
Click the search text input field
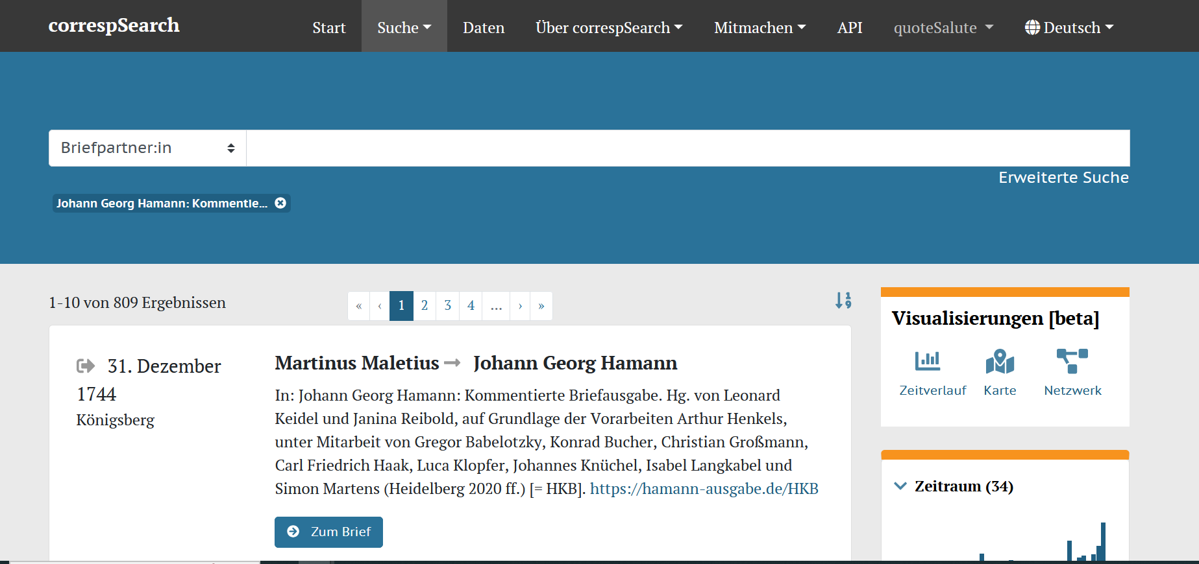tap(688, 148)
